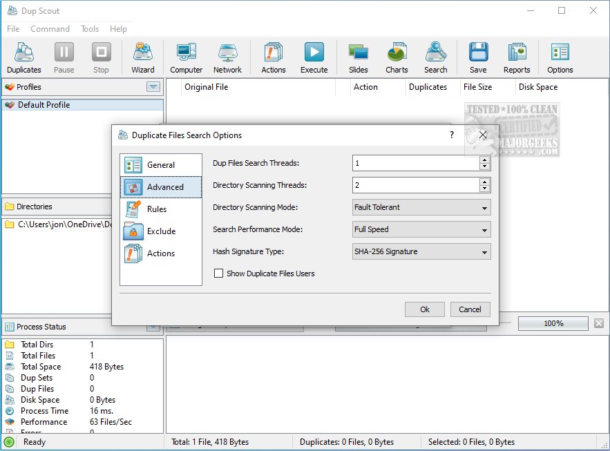Click the Search magnifier toolbar icon

(436, 58)
